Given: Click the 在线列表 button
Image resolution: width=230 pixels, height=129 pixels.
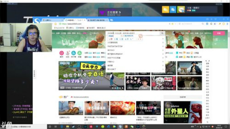Looking at the screenshot, I should 183,97.
